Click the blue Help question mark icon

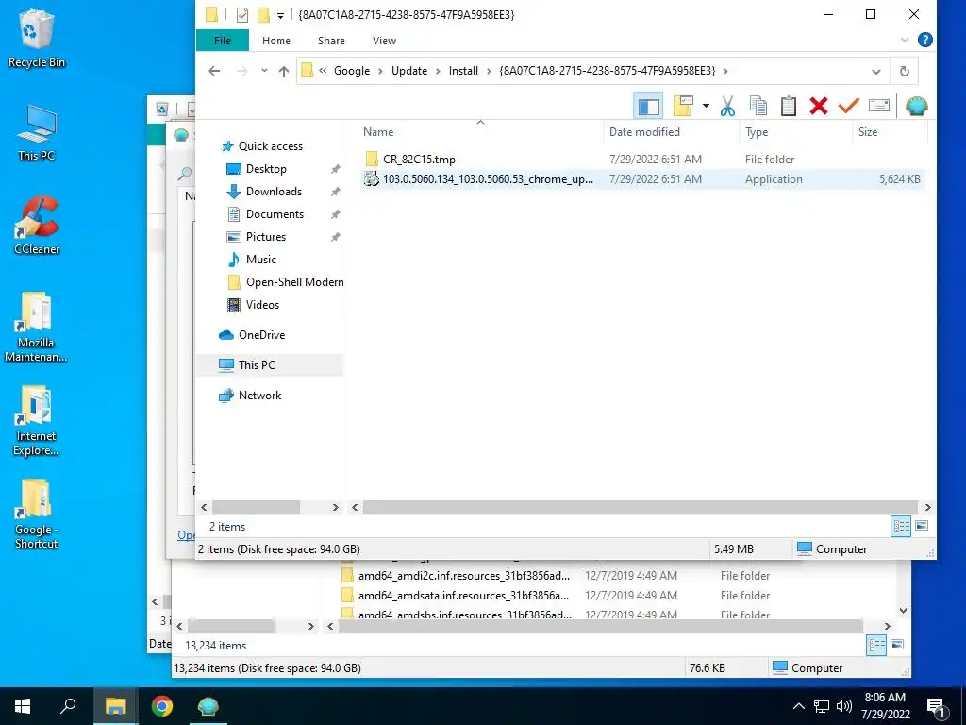click(x=924, y=40)
